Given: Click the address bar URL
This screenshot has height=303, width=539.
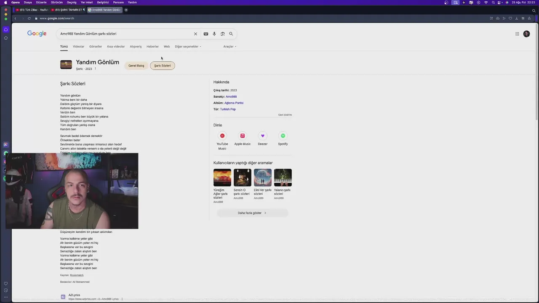Looking at the screenshot, I should click(57, 18).
